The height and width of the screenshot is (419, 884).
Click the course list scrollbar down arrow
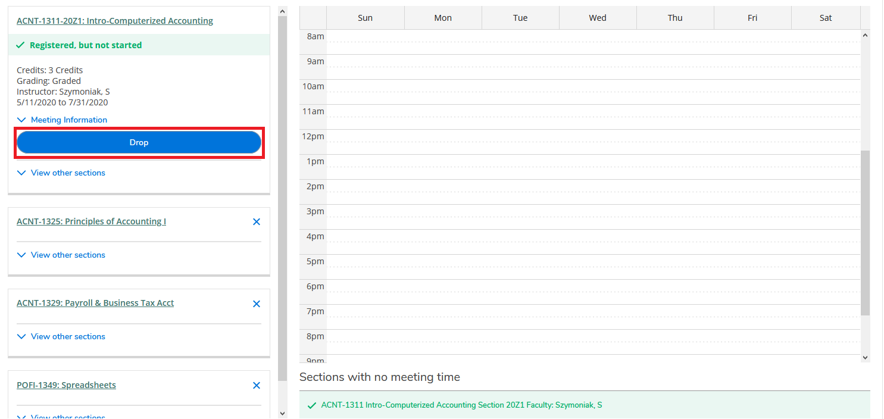[x=282, y=413]
